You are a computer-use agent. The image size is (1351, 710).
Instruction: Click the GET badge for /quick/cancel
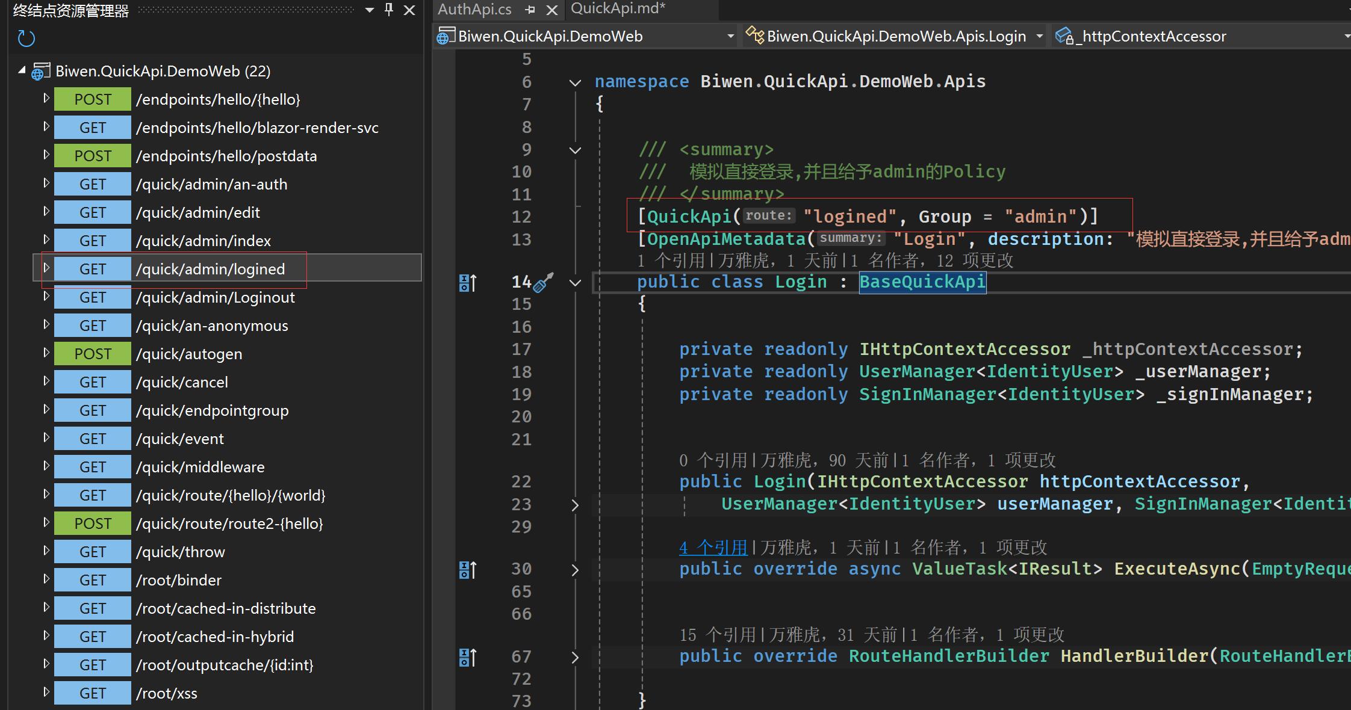(93, 382)
